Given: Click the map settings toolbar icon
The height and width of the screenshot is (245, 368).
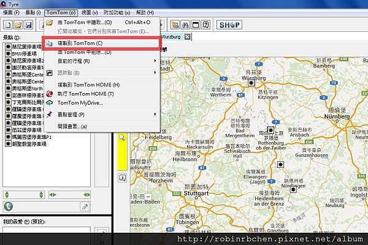Looking at the screenshot, I should point(175,24).
